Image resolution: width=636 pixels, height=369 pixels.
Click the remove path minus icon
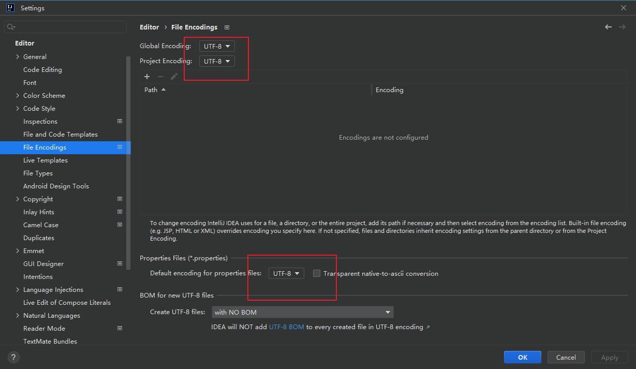pos(160,77)
